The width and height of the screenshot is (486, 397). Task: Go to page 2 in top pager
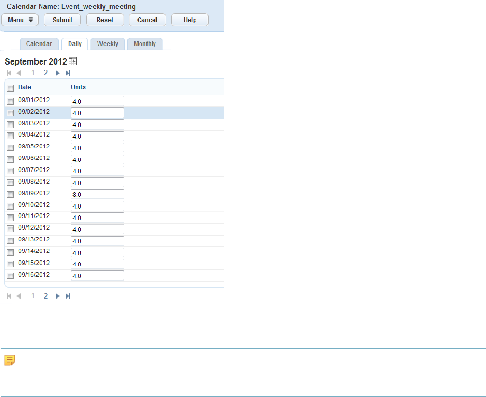tap(45, 73)
